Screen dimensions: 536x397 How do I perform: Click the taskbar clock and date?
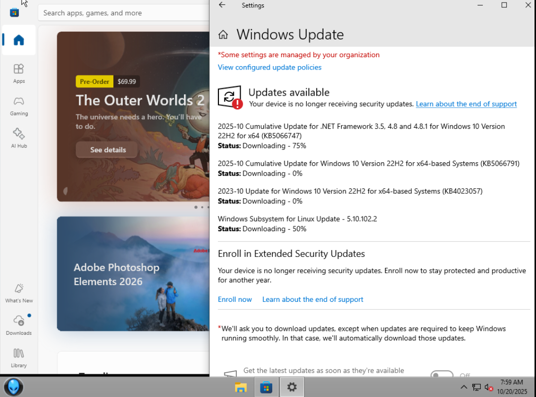click(512, 387)
